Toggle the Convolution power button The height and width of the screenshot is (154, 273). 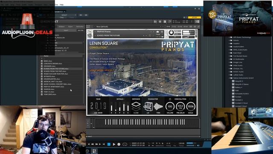(170, 99)
